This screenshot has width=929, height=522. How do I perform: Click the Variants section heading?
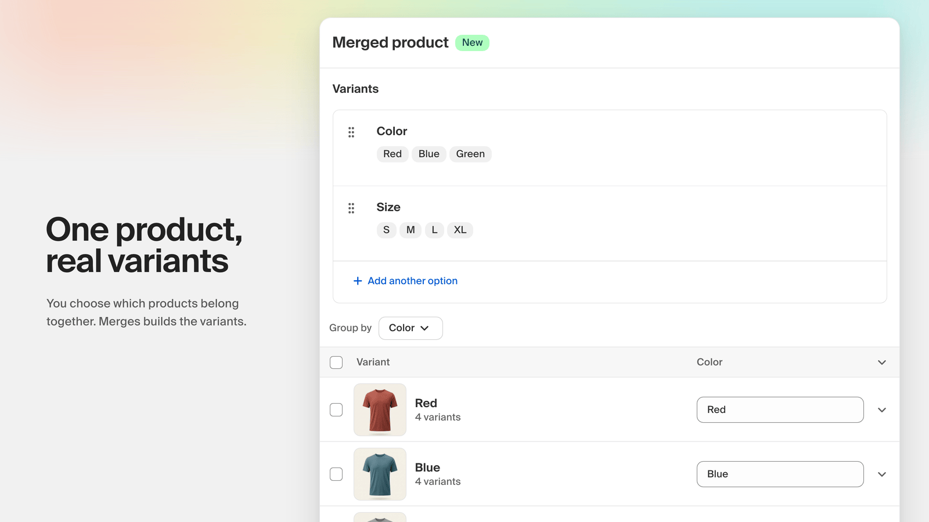(355, 89)
